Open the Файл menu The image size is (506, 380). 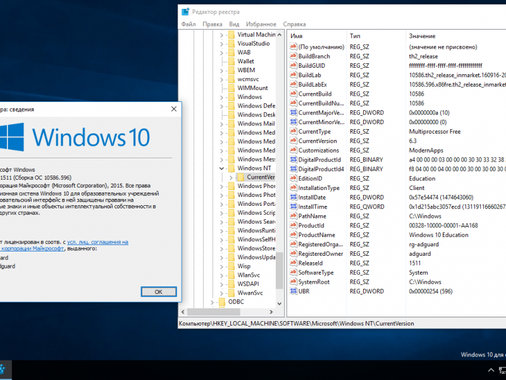click(x=188, y=24)
